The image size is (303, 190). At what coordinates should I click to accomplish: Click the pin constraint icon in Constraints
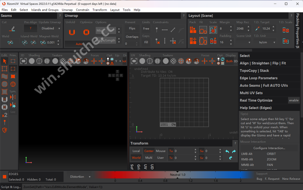pos(157,30)
